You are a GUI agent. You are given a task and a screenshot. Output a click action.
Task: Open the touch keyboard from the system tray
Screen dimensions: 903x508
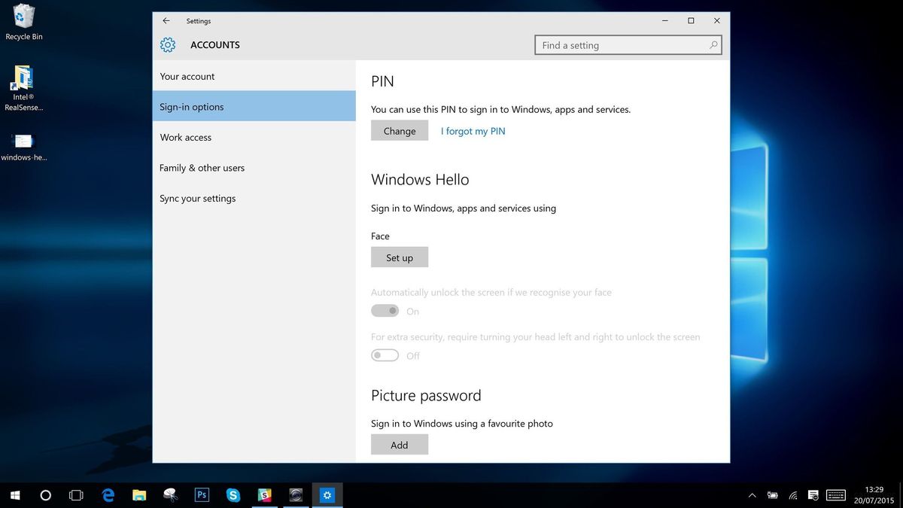[x=835, y=495]
